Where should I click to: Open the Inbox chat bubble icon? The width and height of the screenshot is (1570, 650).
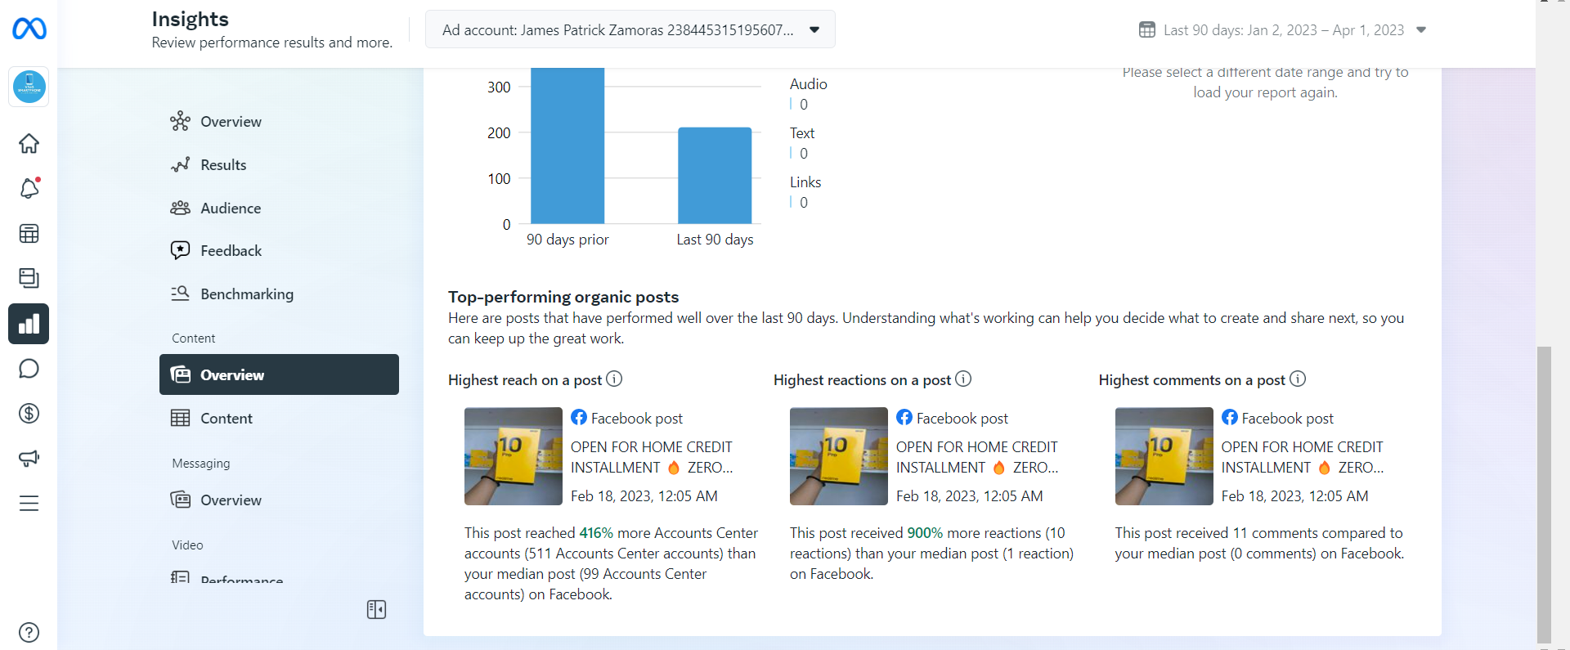point(29,369)
